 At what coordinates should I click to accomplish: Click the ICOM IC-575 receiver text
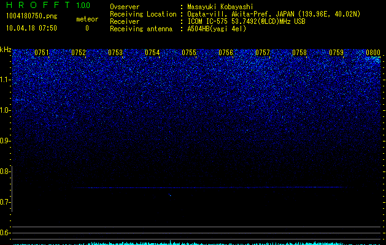coord(246,21)
